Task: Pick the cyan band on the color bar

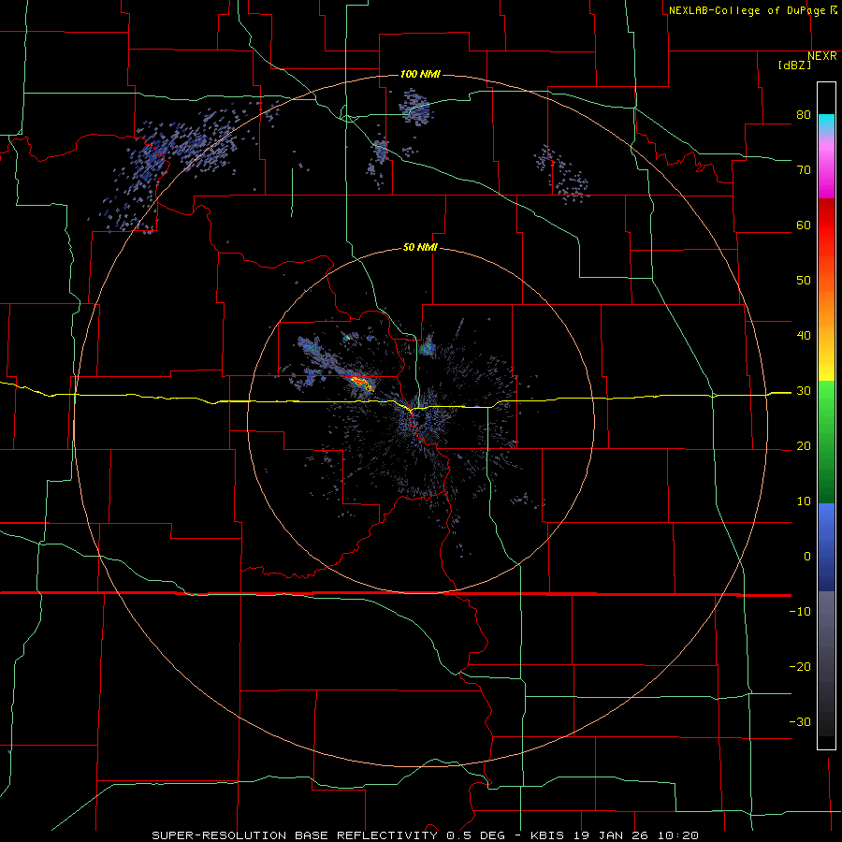Action: [x=826, y=124]
